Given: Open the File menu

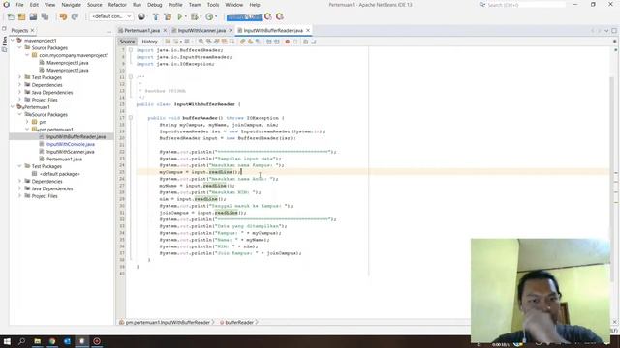Looking at the screenshot, I should point(19,5).
